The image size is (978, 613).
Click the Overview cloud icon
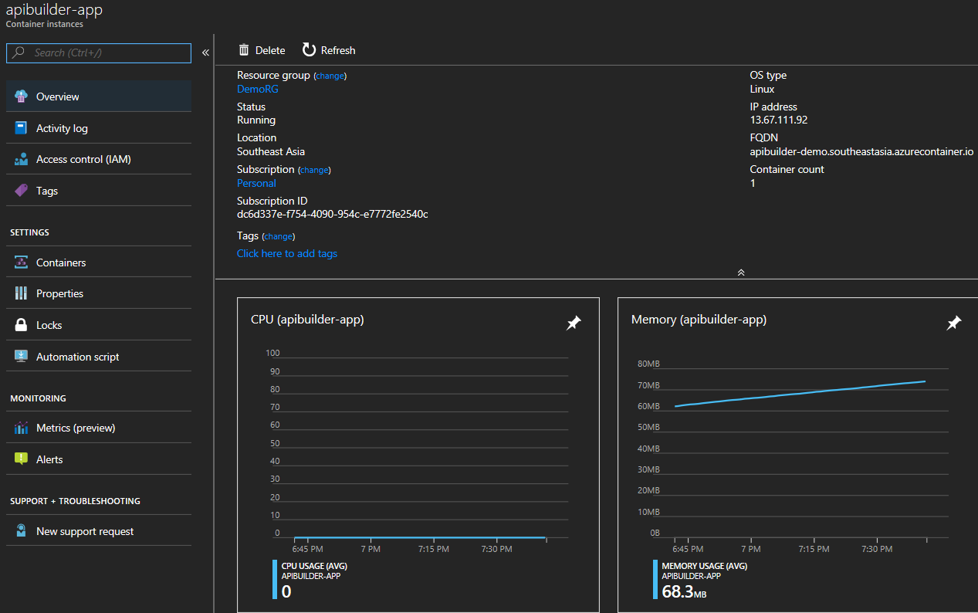(x=21, y=97)
